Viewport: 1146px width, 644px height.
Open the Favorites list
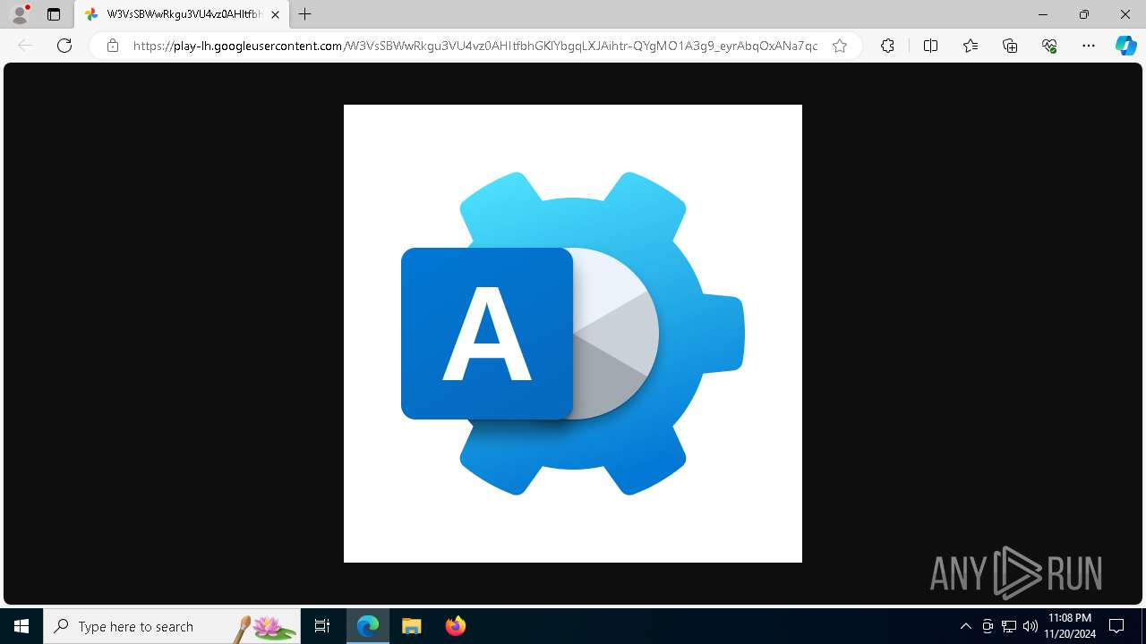(x=971, y=46)
